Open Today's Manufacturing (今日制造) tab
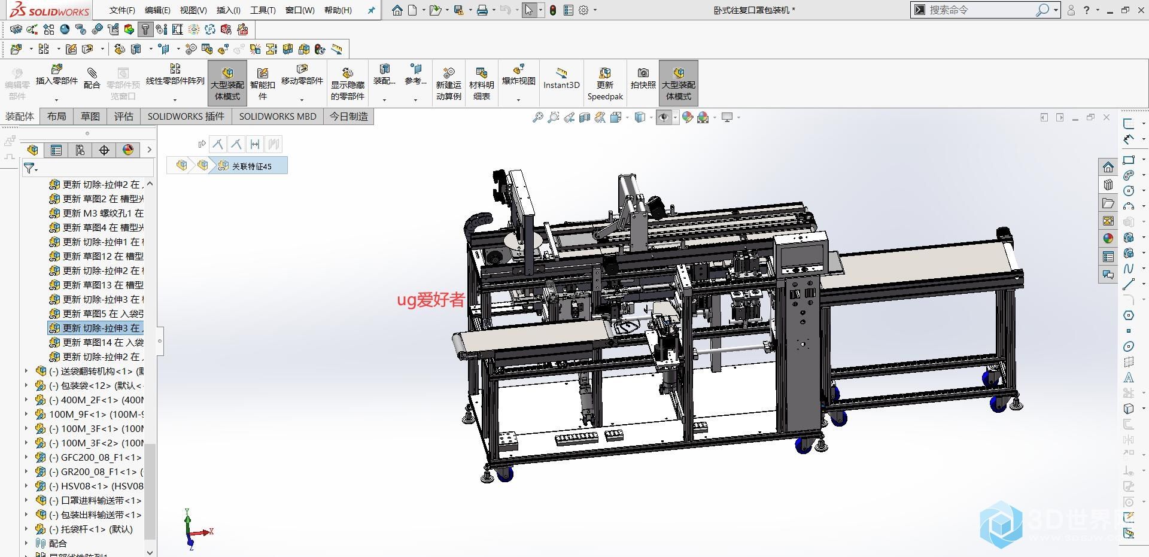The image size is (1149, 557). click(x=349, y=117)
